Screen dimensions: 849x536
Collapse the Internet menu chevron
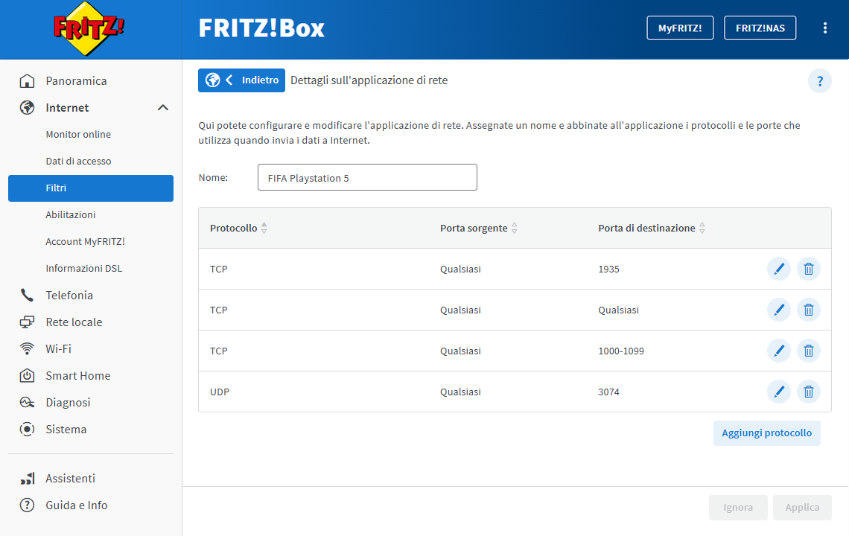point(162,108)
